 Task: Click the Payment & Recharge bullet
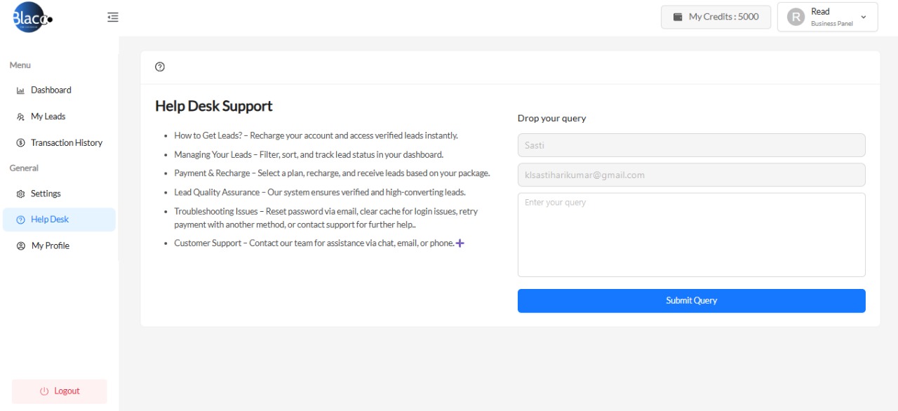pos(332,173)
